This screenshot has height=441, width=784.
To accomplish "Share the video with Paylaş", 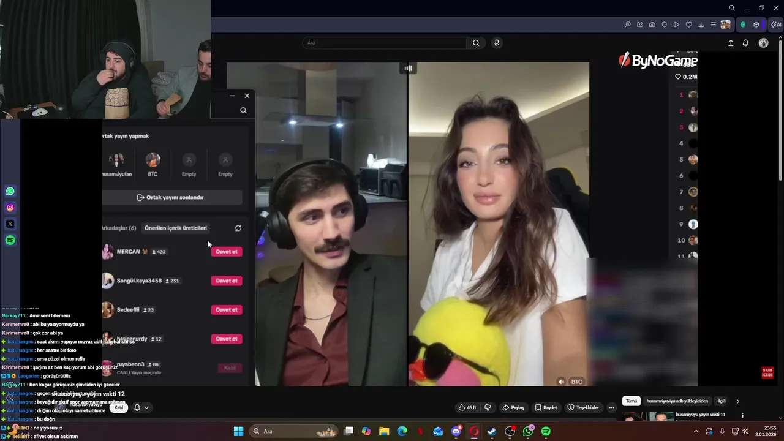I will pyautogui.click(x=513, y=407).
